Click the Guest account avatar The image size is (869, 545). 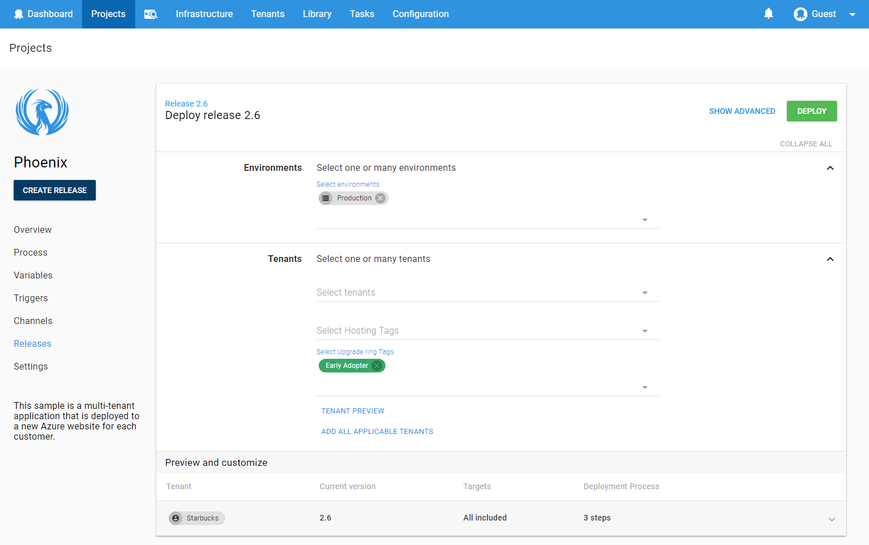coord(801,14)
